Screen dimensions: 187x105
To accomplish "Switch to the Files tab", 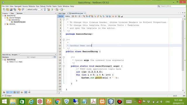I will [x=12, y=13].
